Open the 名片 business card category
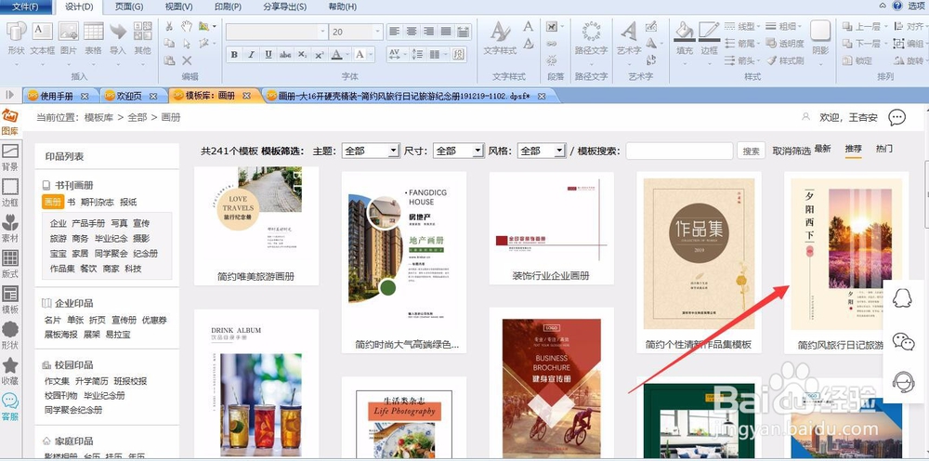 coord(52,320)
